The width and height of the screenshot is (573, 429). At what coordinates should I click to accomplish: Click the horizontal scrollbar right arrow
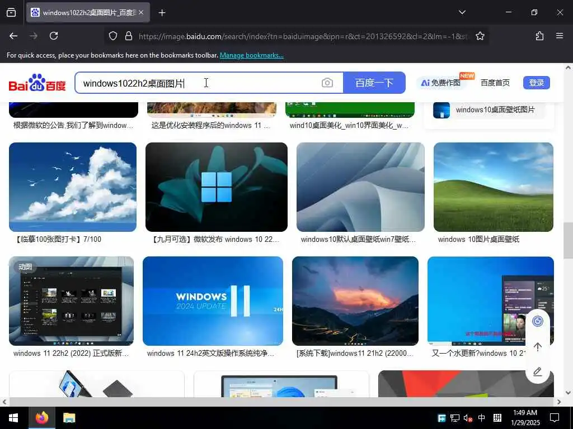click(559, 402)
